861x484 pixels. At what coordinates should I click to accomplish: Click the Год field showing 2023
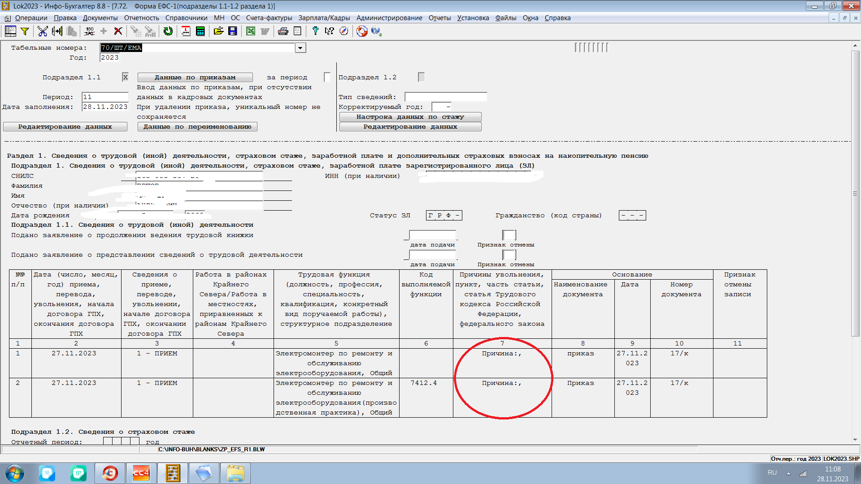click(x=110, y=57)
